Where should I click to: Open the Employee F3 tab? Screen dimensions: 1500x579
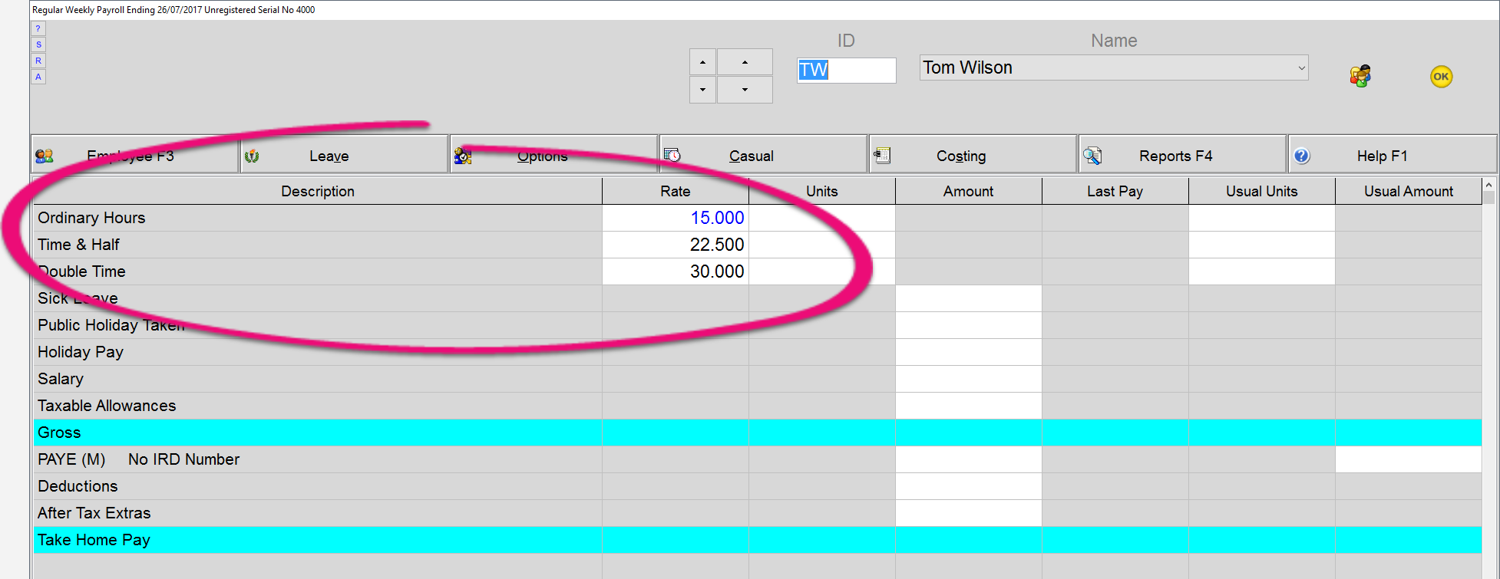(x=135, y=155)
